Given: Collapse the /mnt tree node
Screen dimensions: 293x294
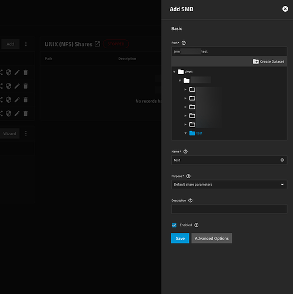Looking at the screenshot, I should tap(174, 72).
